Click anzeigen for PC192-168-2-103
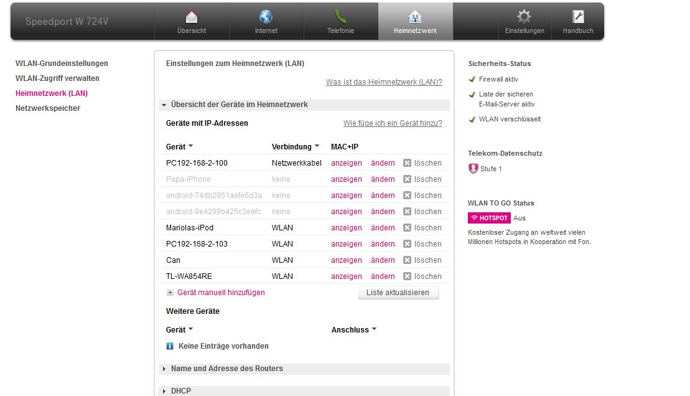 point(347,244)
